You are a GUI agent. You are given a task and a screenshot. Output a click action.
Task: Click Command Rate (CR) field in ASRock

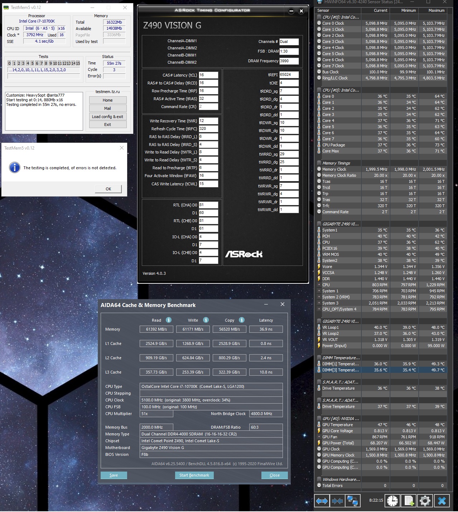(x=208, y=107)
